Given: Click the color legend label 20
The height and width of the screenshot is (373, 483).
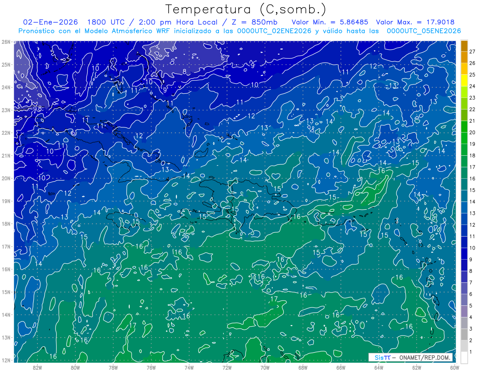Looking at the screenshot, I should point(472,132).
